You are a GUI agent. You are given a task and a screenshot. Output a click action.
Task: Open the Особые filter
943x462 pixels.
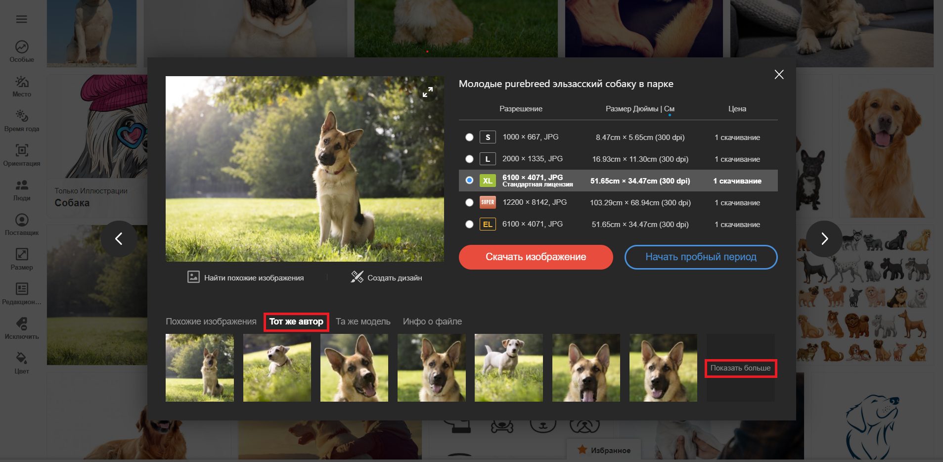coord(22,51)
